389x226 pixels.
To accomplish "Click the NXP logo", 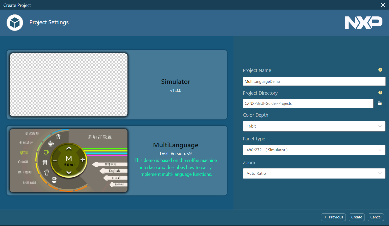I will pyautogui.click(x=363, y=23).
